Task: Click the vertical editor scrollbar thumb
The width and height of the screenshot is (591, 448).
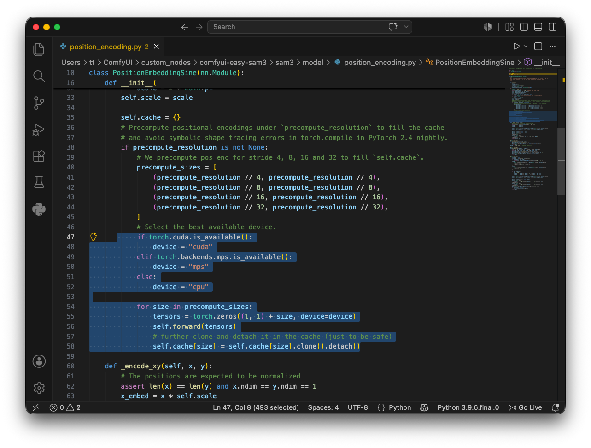Action: (561, 161)
